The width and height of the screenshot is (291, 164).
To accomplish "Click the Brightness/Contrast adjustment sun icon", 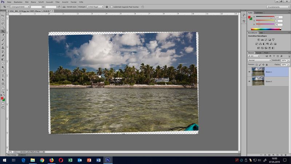I will pyautogui.click(x=259, y=40).
